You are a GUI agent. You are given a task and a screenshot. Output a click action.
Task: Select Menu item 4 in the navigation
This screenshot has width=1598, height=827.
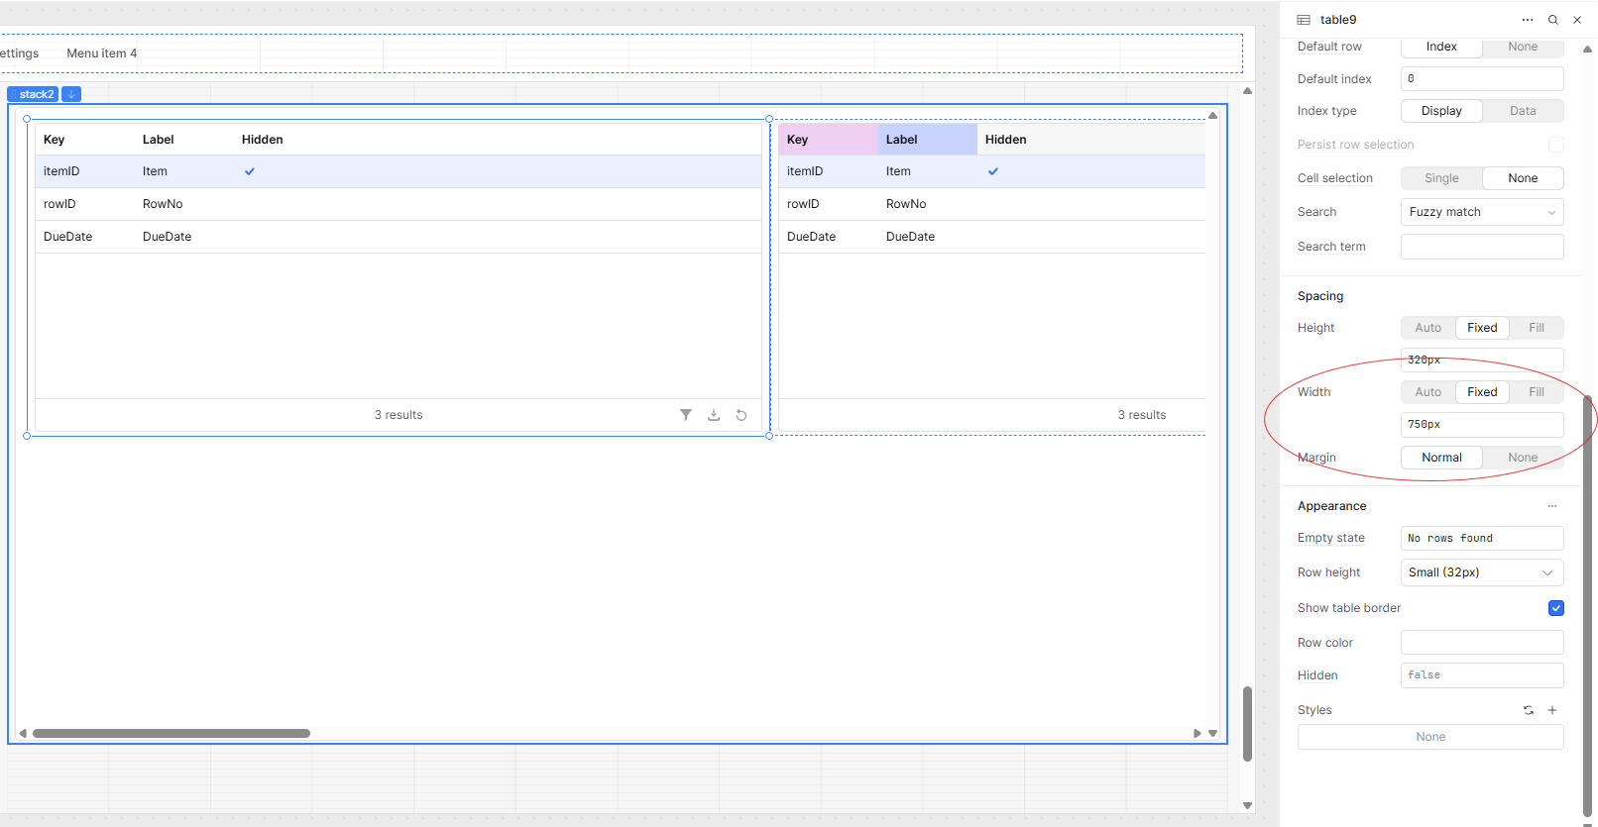click(x=102, y=53)
